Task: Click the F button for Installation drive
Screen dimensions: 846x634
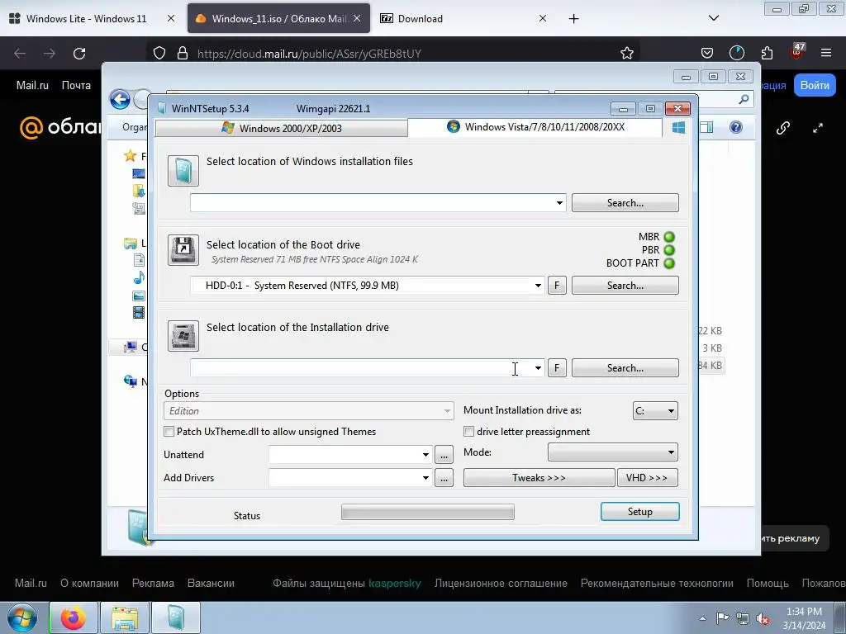Action: pyautogui.click(x=557, y=367)
